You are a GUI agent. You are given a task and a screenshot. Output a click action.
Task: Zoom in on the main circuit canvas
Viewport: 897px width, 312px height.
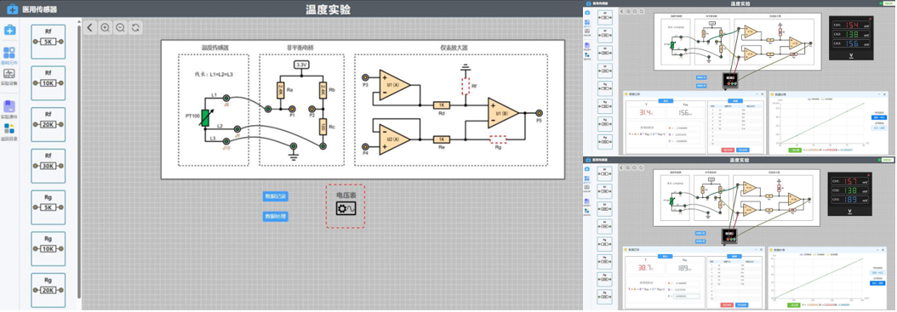[x=106, y=27]
